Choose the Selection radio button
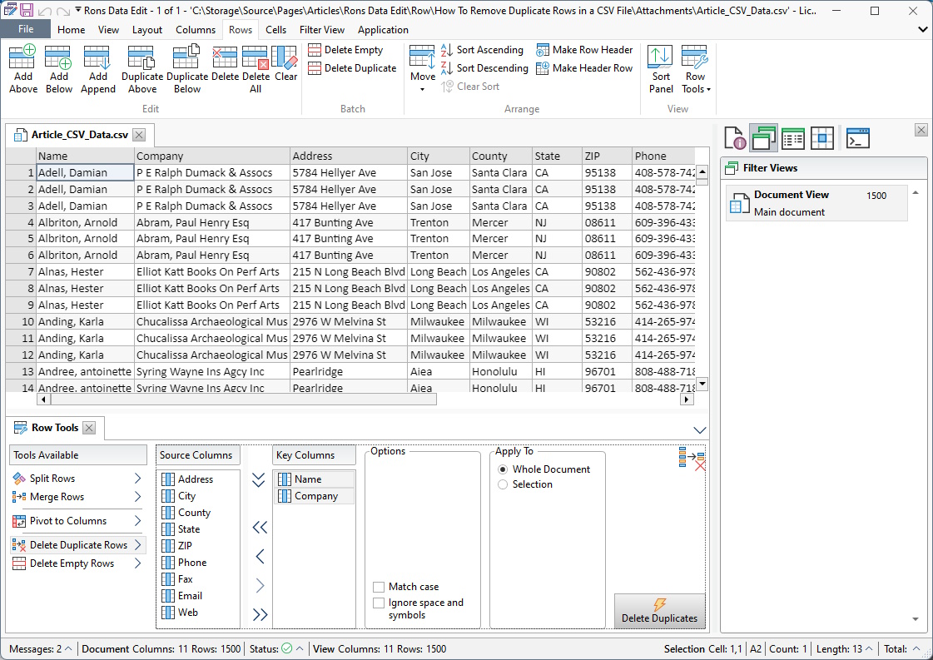Screen dimensions: 933x660 (x=503, y=484)
